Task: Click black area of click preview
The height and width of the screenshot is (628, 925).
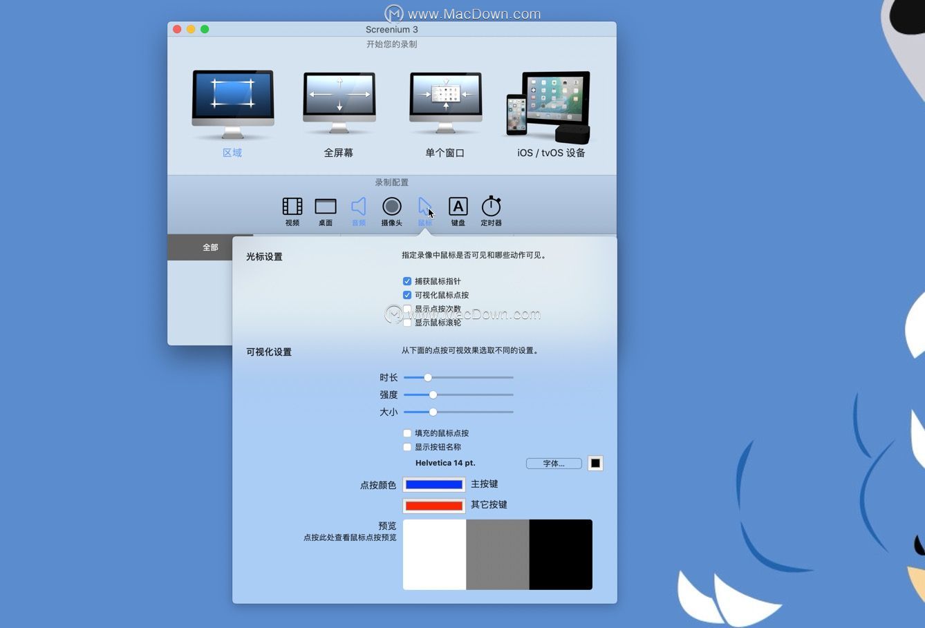Action: [x=561, y=555]
